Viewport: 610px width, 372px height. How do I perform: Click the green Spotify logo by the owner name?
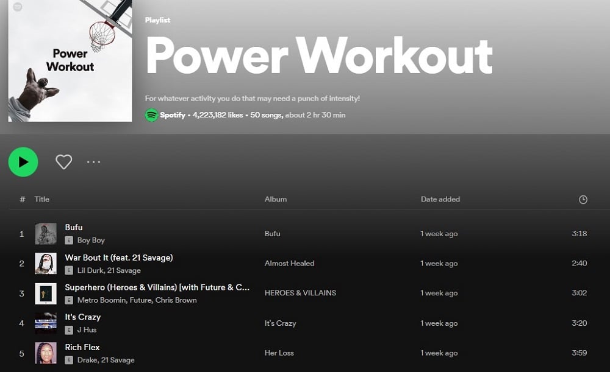pos(151,115)
